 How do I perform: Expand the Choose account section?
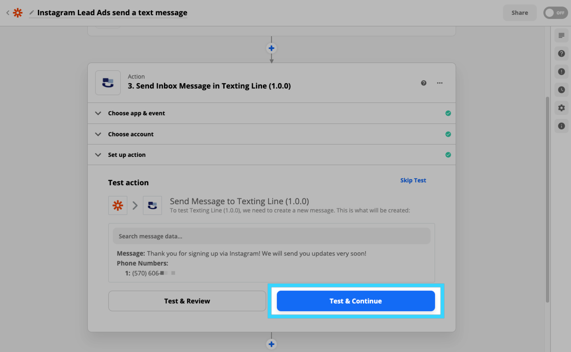point(271,134)
